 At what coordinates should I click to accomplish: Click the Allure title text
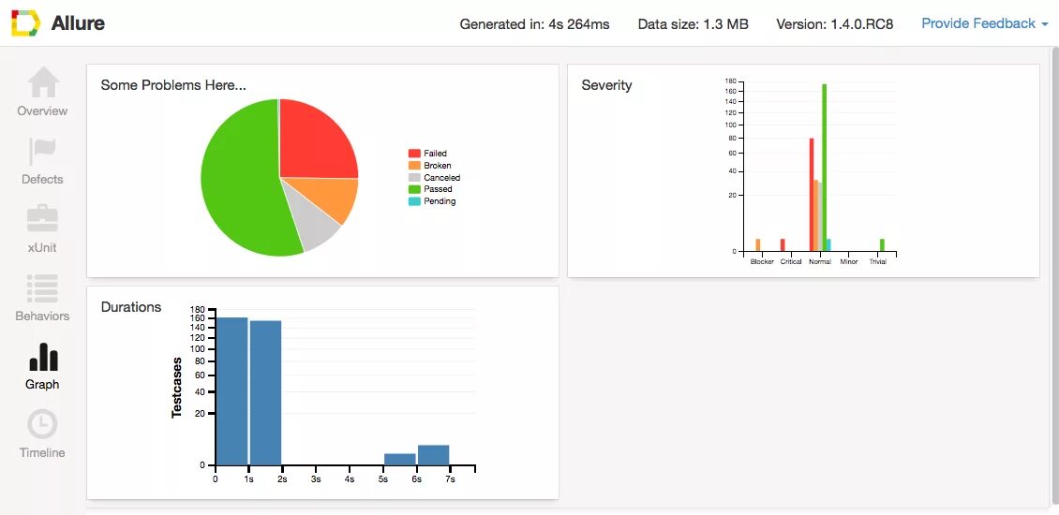78,23
